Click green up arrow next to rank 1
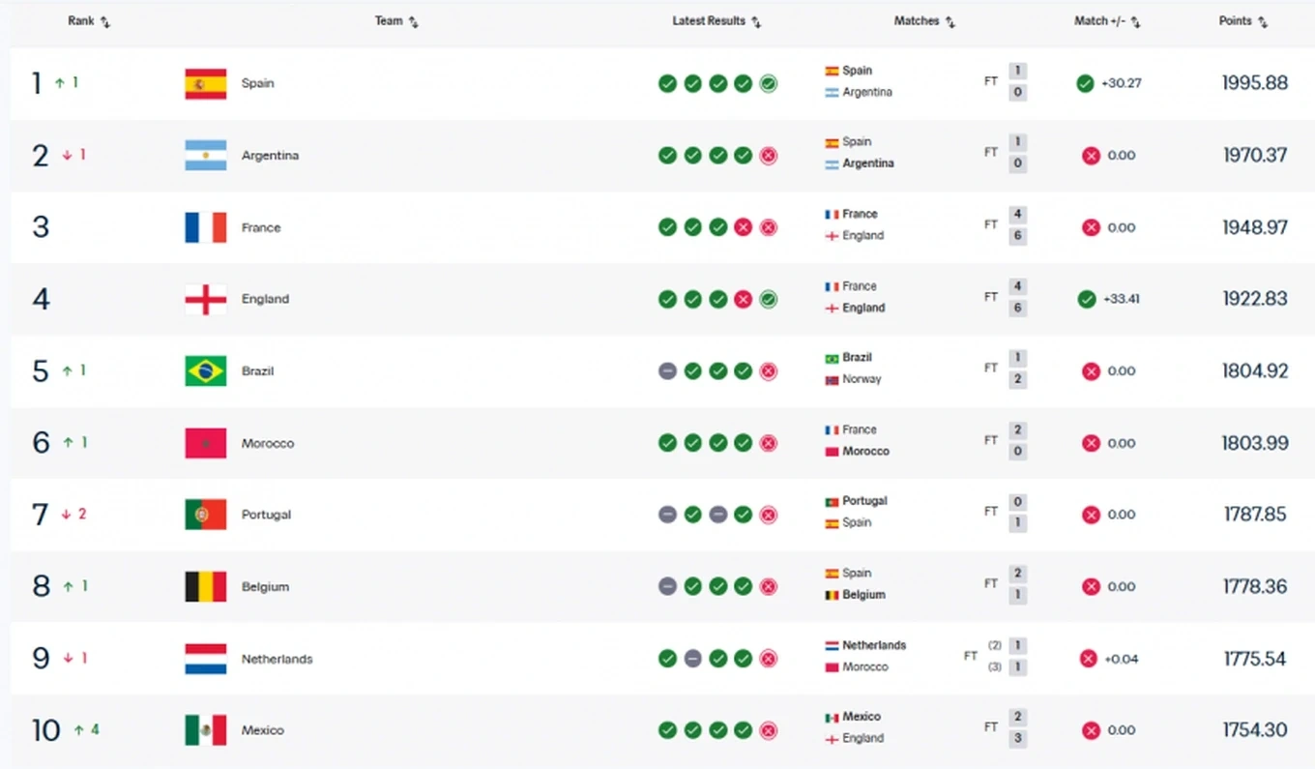Screen dimensions: 1315x769 click(60, 84)
